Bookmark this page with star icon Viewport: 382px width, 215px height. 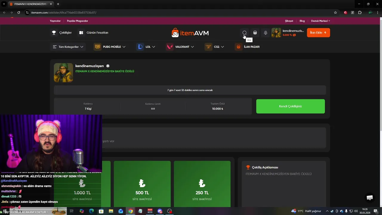(335, 13)
